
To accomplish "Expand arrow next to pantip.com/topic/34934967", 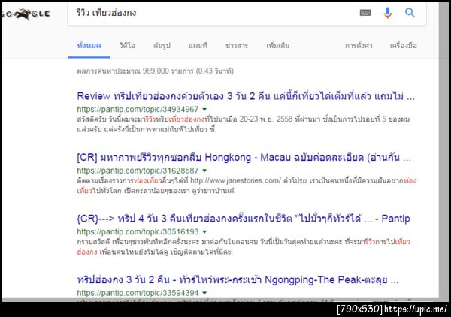I will pyautogui.click(x=204, y=109).
